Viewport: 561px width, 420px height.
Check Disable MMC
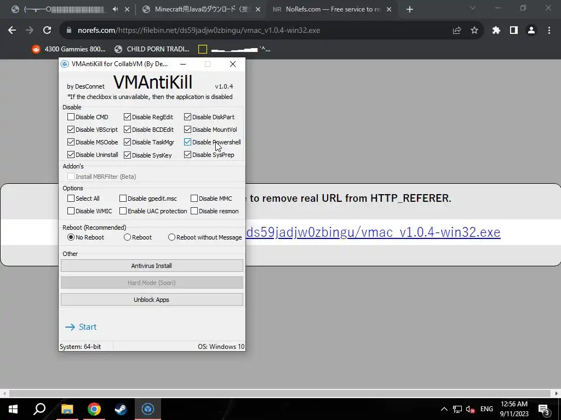pyautogui.click(x=194, y=198)
